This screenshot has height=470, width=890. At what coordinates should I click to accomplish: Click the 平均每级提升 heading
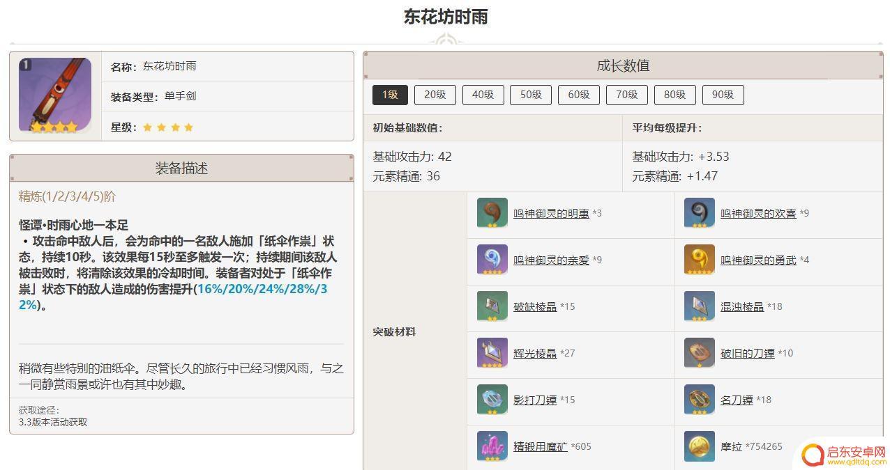pos(667,127)
